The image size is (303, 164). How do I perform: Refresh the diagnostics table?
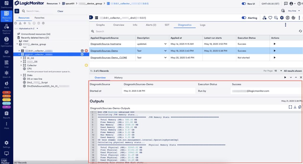(300, 31)
